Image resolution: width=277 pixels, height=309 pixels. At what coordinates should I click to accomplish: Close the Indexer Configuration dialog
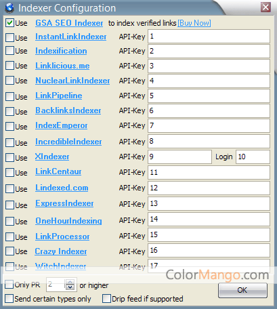click(265, 7)
